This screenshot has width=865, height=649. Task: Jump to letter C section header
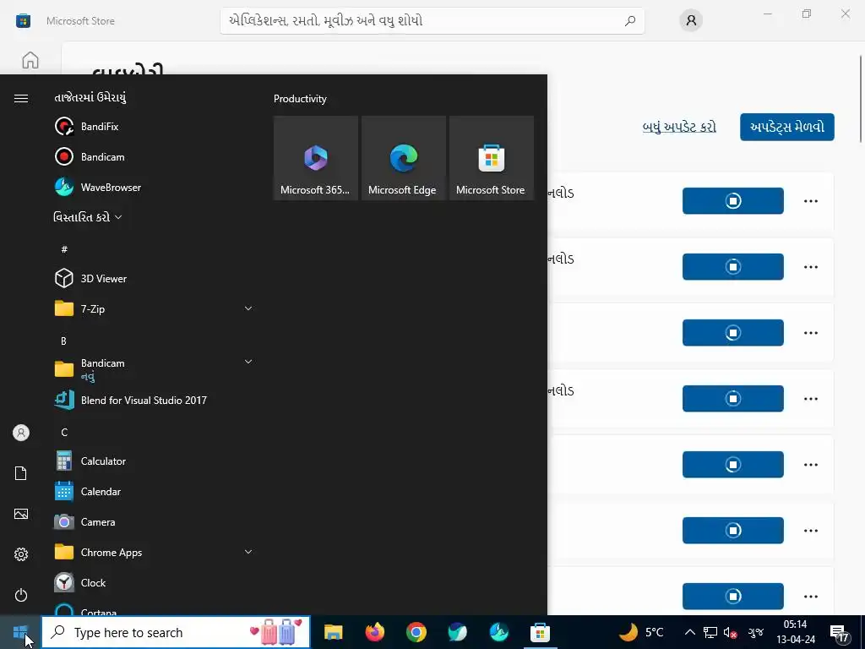(64, 432)
